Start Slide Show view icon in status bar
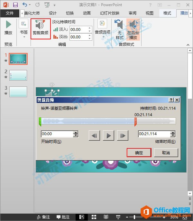 [118, 217]
